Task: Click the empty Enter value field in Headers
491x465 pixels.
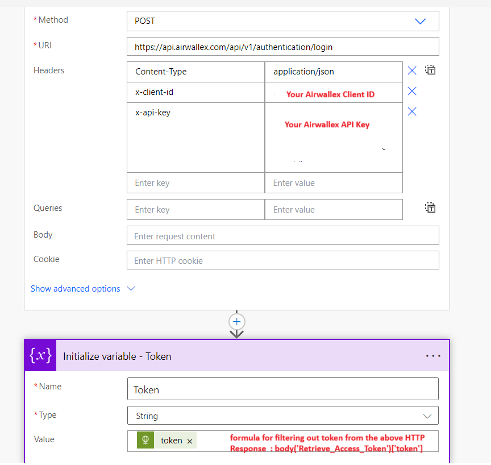Action: pos(334,182)
